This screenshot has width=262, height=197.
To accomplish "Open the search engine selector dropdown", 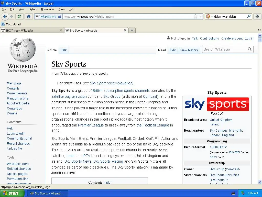I will 209,17.
